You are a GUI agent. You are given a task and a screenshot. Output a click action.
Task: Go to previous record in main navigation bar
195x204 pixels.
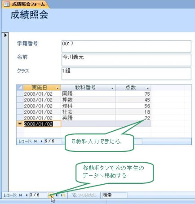coord(27,195)
